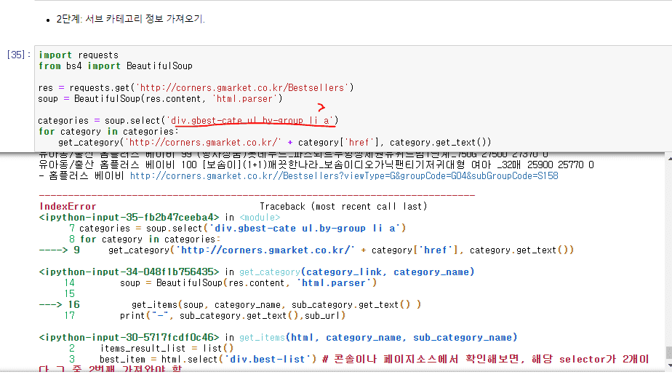
Task: Click the '홈플러스 베이비 100' output row
Action: 316,165
